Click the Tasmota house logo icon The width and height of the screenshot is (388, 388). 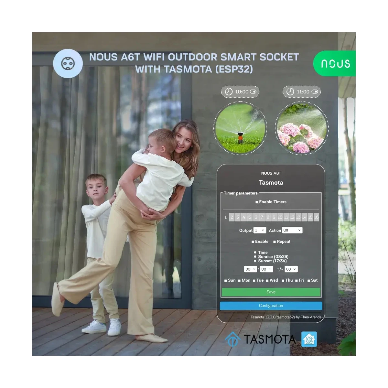[x=233, y=339]
